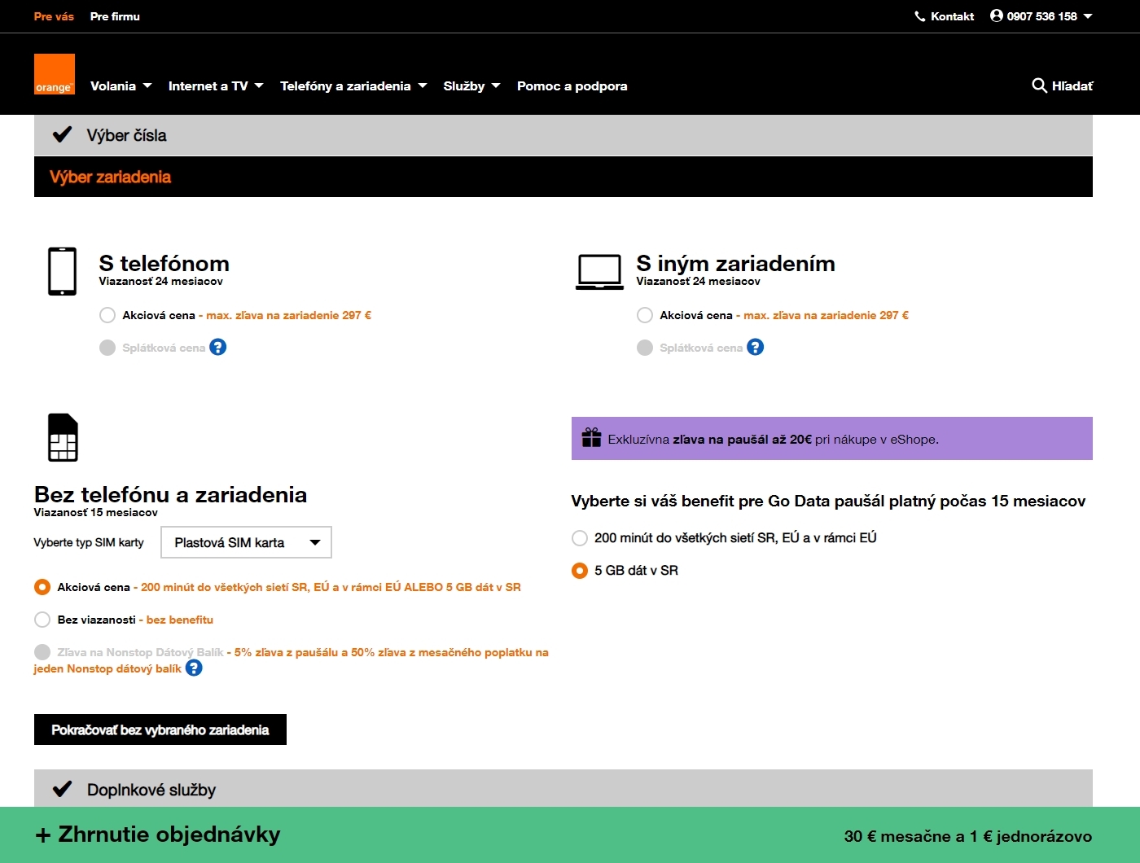Click the S telefónom heading
The width and height of the screenshot is (1140, 863).
coord(164,263)
